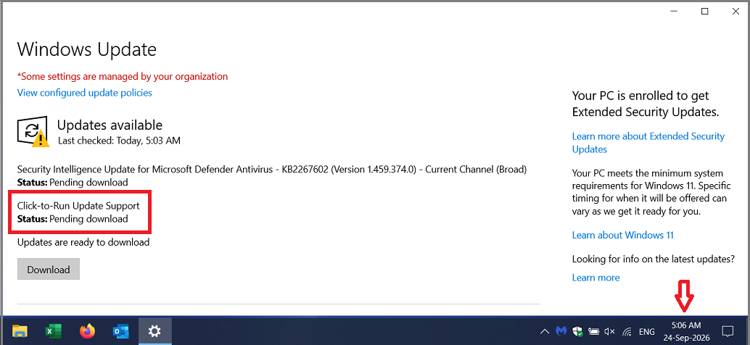The width and height of the screenshot is (750, 345).
Task: Open Learn more about Extended Security Updates
Action: click(648, 143)
